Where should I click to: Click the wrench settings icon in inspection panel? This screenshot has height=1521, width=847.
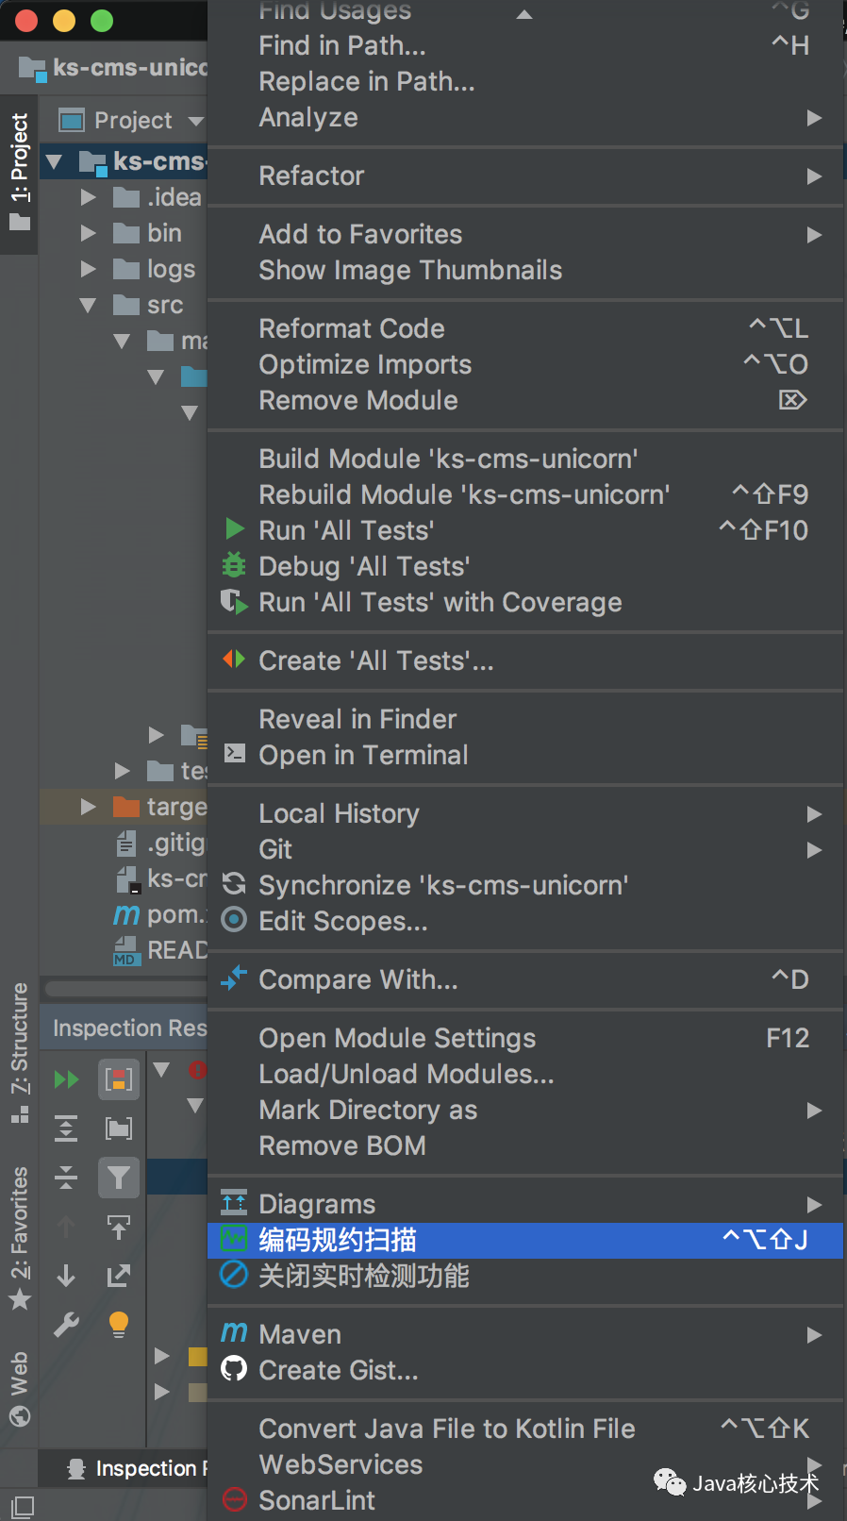[66, 1325]
